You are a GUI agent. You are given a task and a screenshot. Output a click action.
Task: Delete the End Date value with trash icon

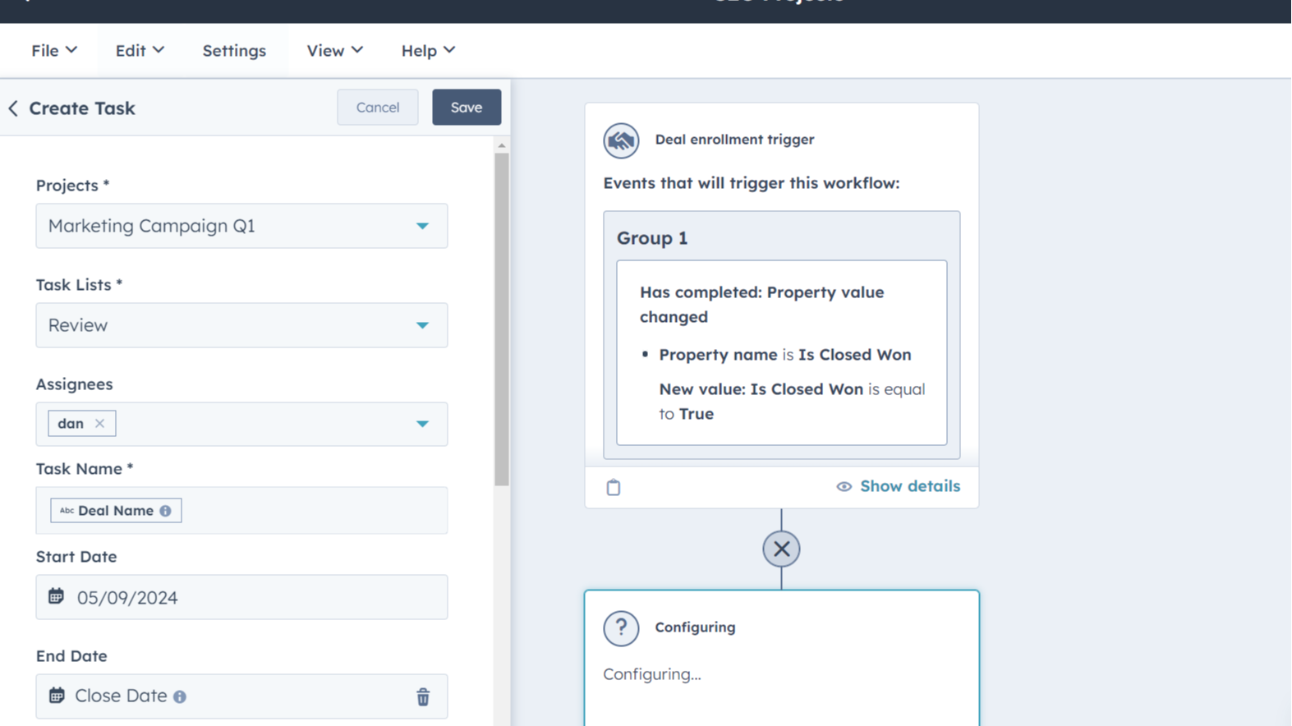423,696
